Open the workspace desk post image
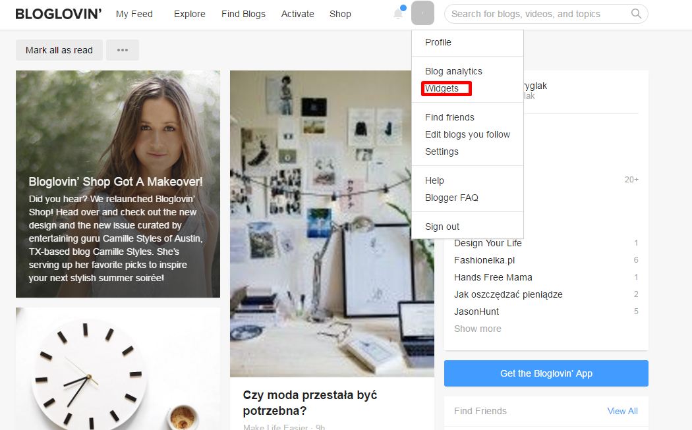This screenshot has width=692, height=430. point(332,224)
